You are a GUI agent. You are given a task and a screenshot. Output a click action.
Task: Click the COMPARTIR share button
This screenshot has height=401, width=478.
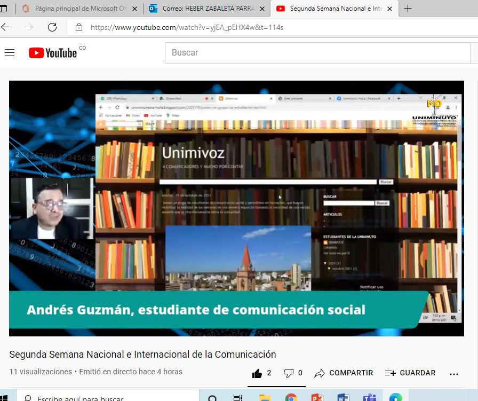click(344, 373)
